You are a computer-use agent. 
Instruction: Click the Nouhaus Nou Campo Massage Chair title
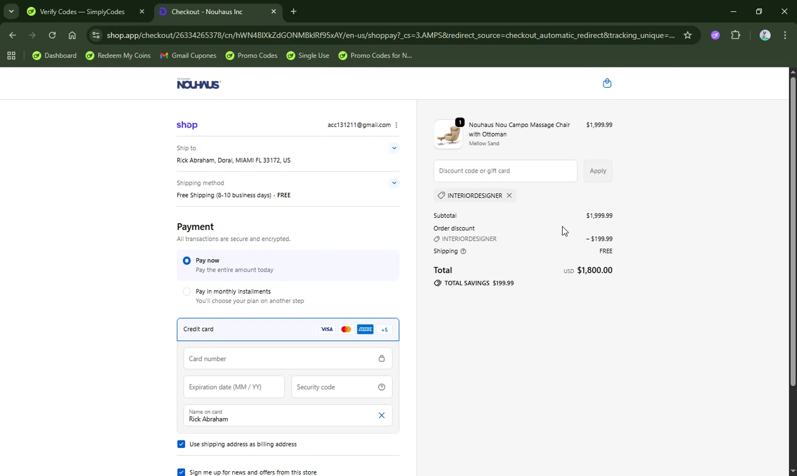pyautogui.click(x=519, y=130)
